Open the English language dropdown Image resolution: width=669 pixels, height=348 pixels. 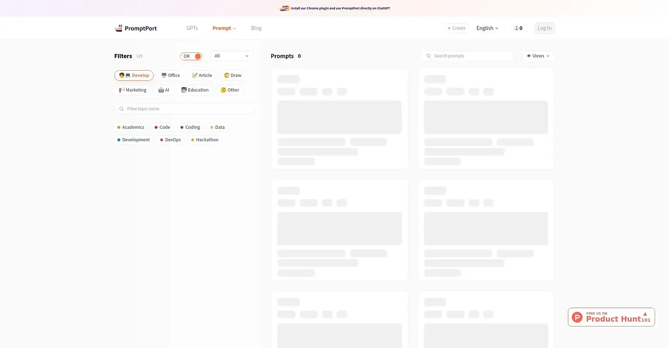coord(487,28)
